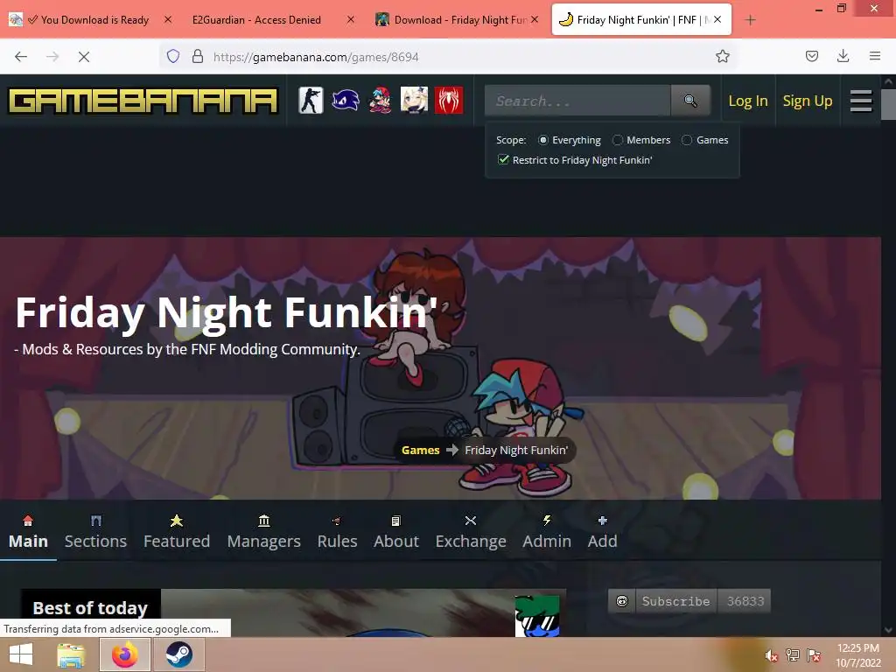Stop loading the page
Screen dimensions: 896x672
(84, 57)
